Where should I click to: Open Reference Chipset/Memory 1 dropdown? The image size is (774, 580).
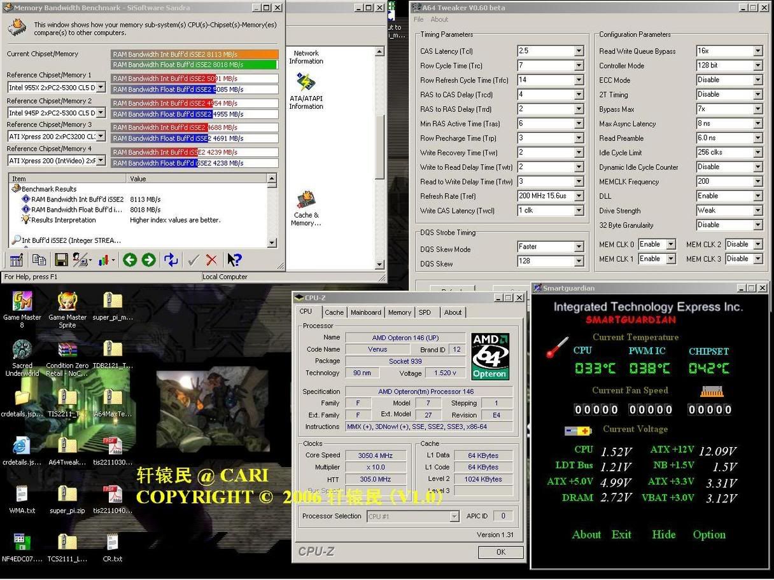click(101, 87)
